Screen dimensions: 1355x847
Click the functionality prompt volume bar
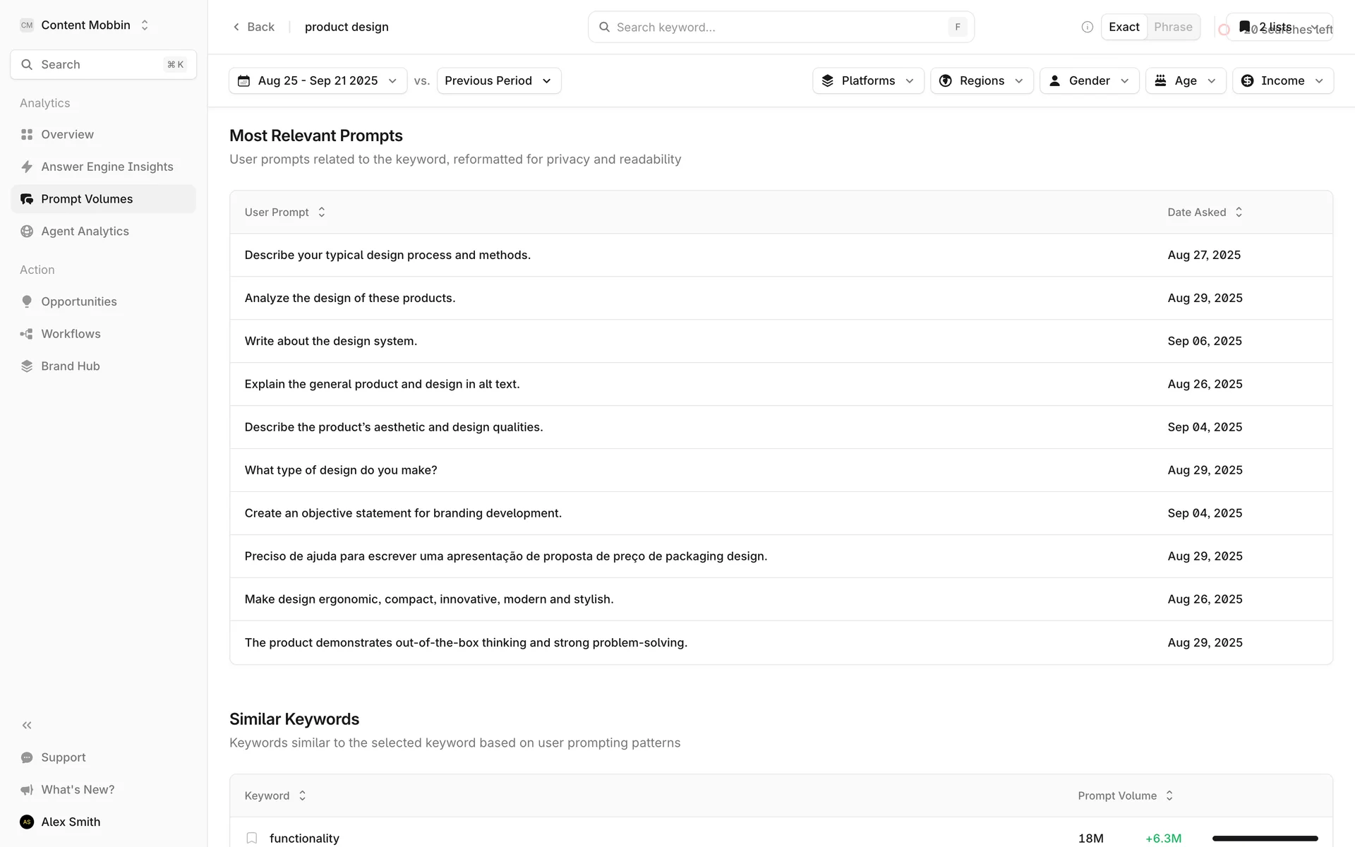tap(1265, 838)
